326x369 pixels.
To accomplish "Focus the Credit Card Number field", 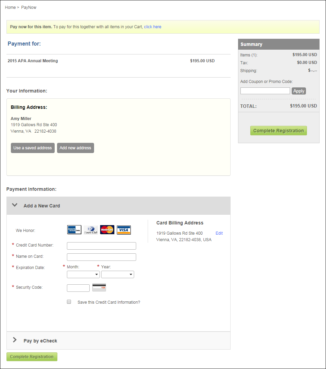I will pyautogui.click(x=102, y=246).
